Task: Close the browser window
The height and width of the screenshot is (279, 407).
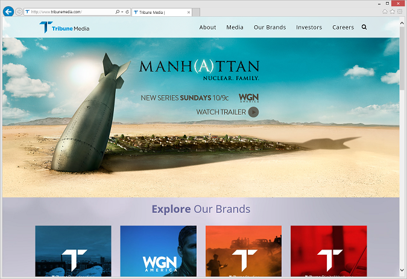Action: [399, 4]
